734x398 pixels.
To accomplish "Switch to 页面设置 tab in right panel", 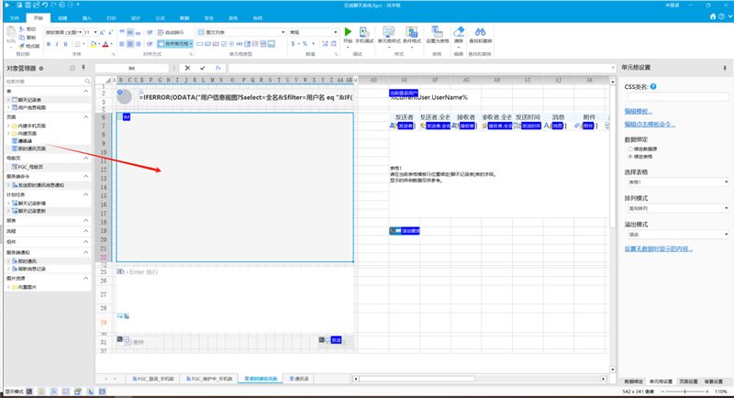I will (688, 381).
